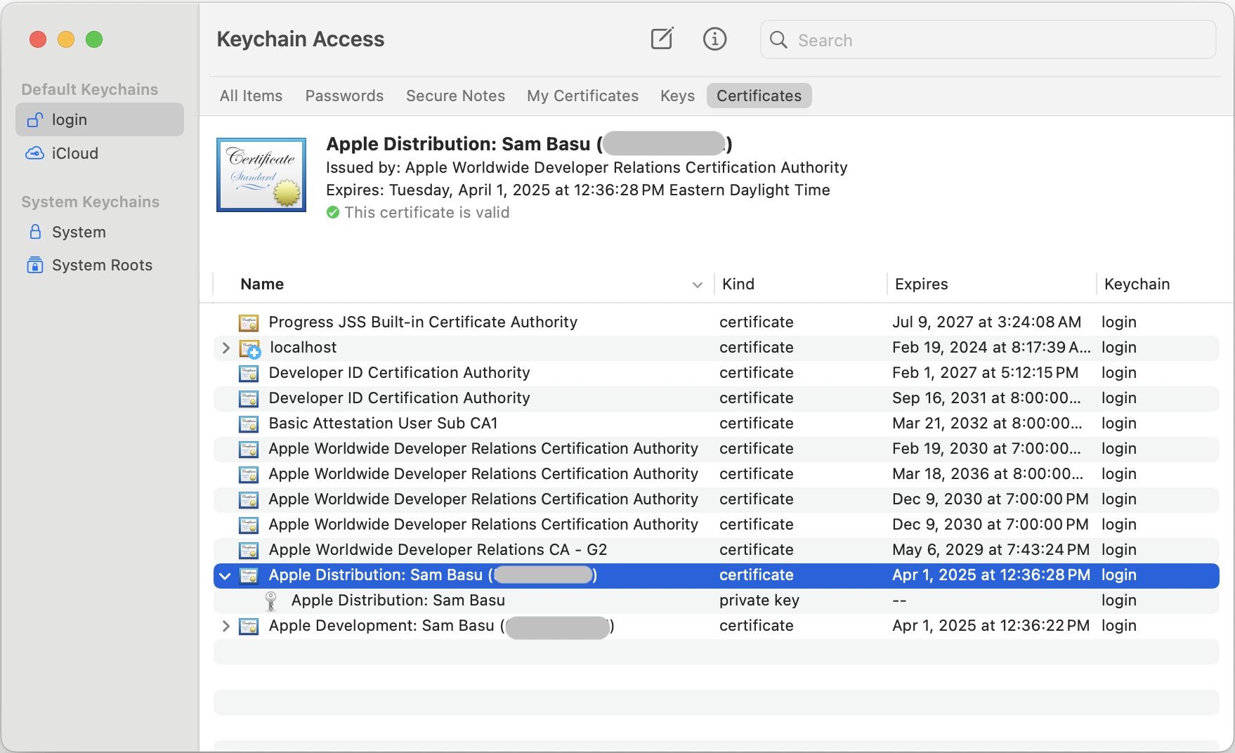Click the private key kind cell

click(x=759, y=601)
